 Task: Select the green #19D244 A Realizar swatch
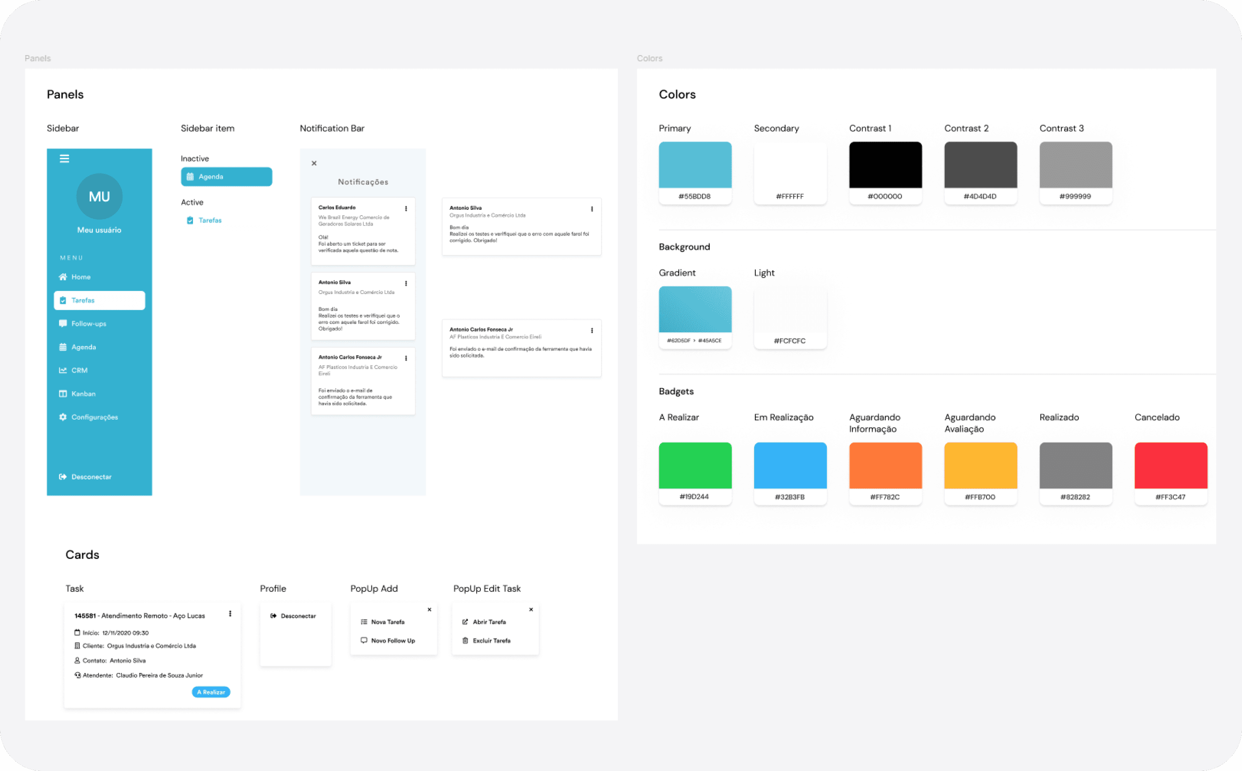tap(695, 465)
